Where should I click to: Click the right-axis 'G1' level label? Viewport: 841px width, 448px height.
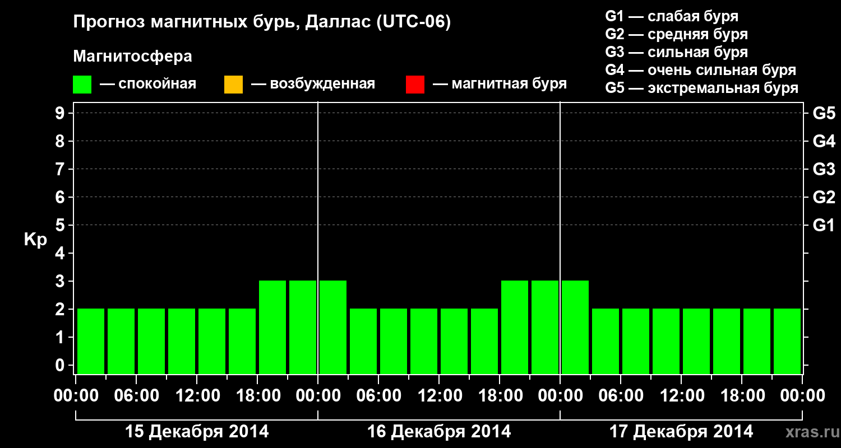pos(824,225)
